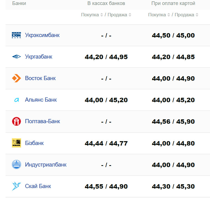The image size is (210, 198).
Task: Sort bank cash desk Продажа column
Action: [x=130, y=15]
